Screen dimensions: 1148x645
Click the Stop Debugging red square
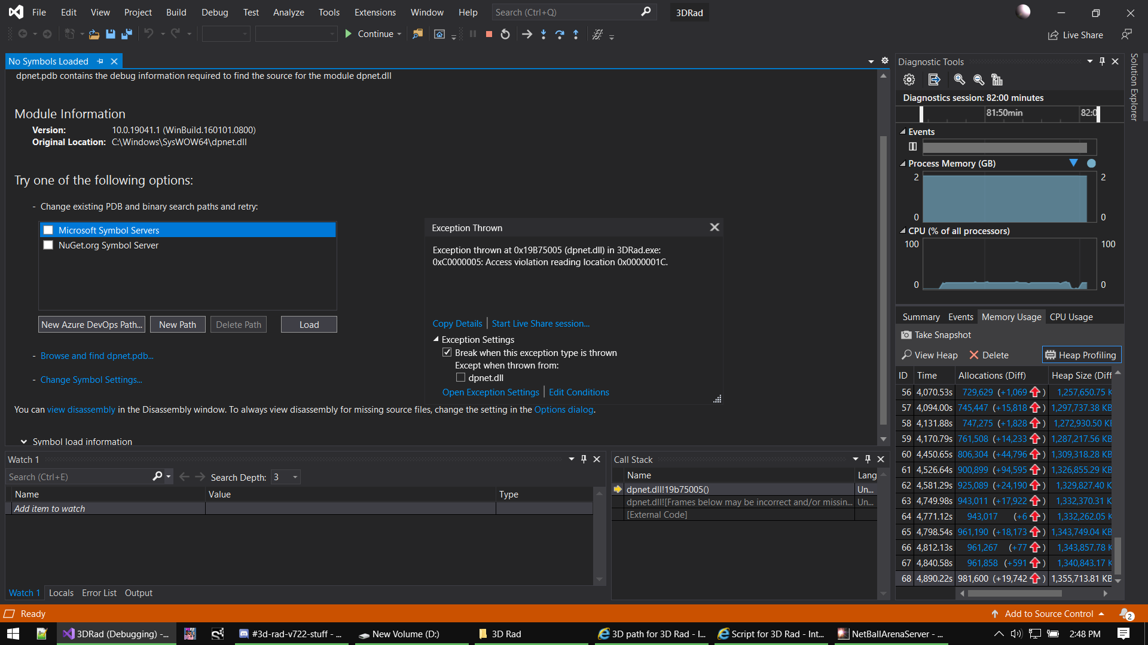pyautogui.click(x=489, y=35)
